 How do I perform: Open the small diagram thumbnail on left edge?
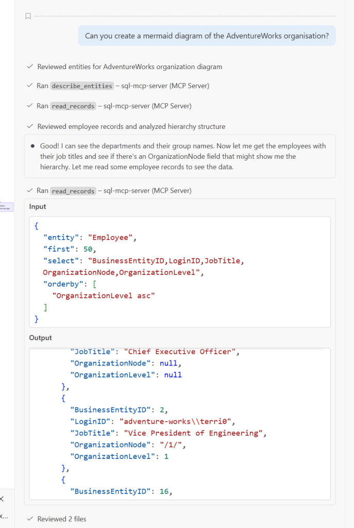click(7, 207)
